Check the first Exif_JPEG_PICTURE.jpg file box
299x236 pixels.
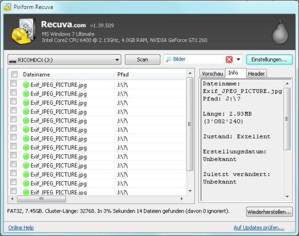click(13, 84)
